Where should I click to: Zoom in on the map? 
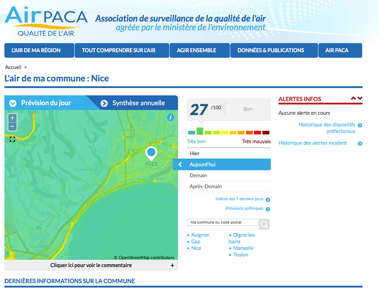[12, 118]
